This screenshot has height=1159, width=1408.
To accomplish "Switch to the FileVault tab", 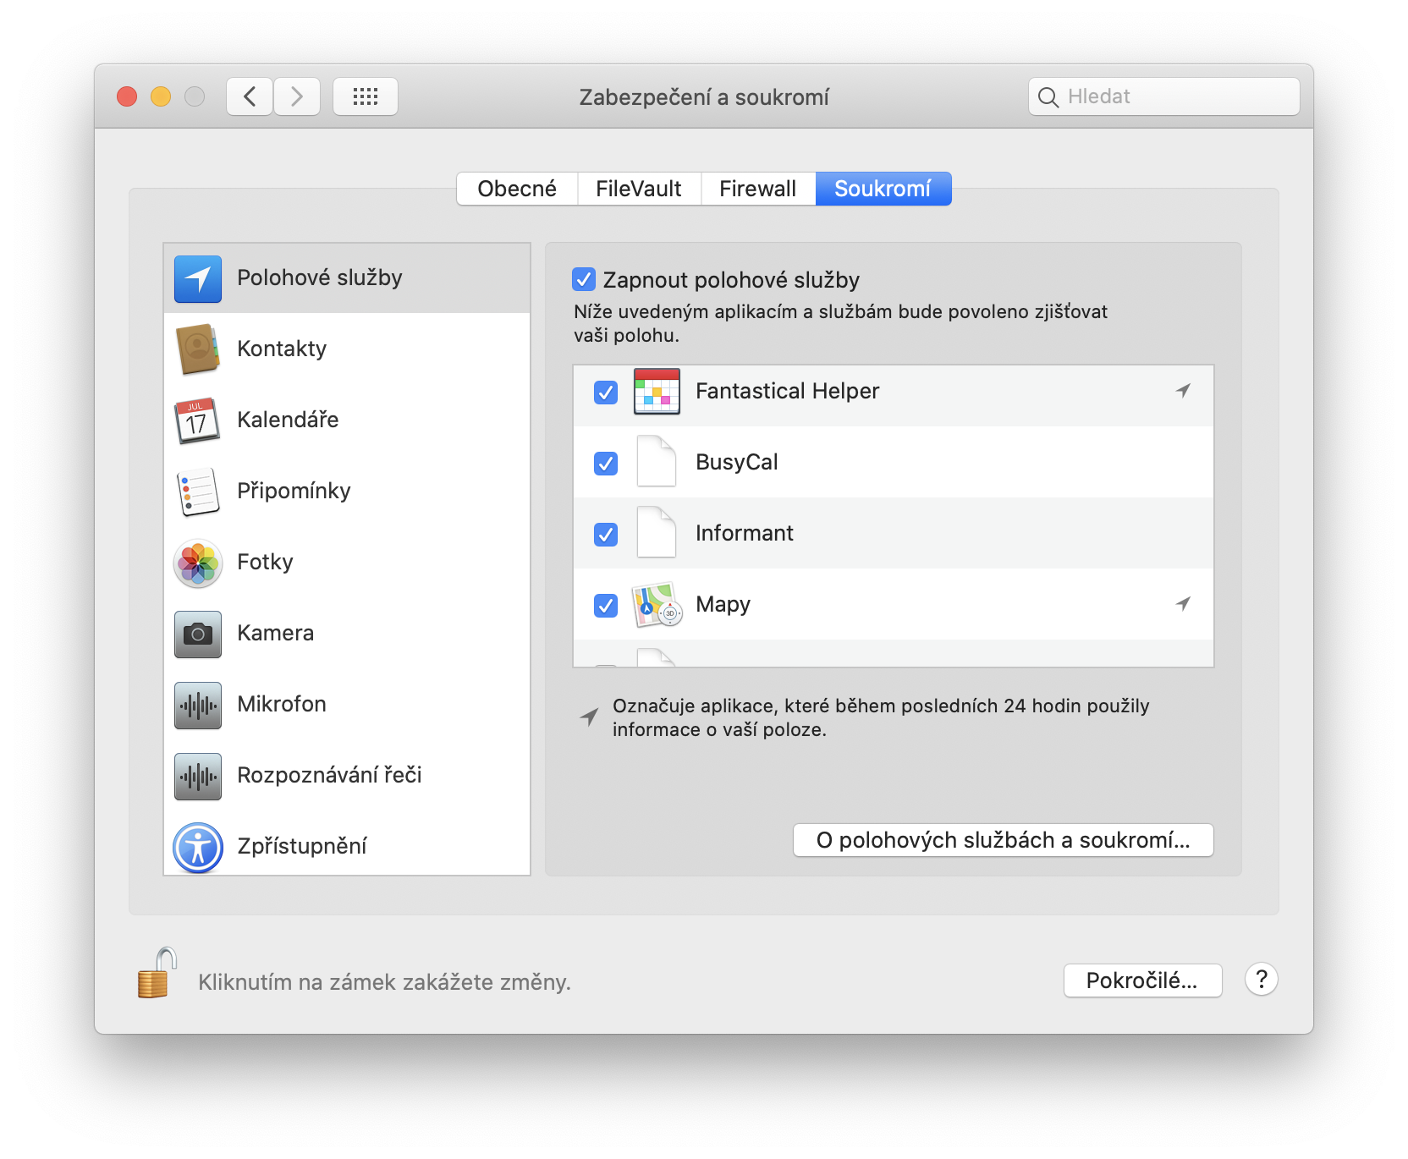I will 639,189.
